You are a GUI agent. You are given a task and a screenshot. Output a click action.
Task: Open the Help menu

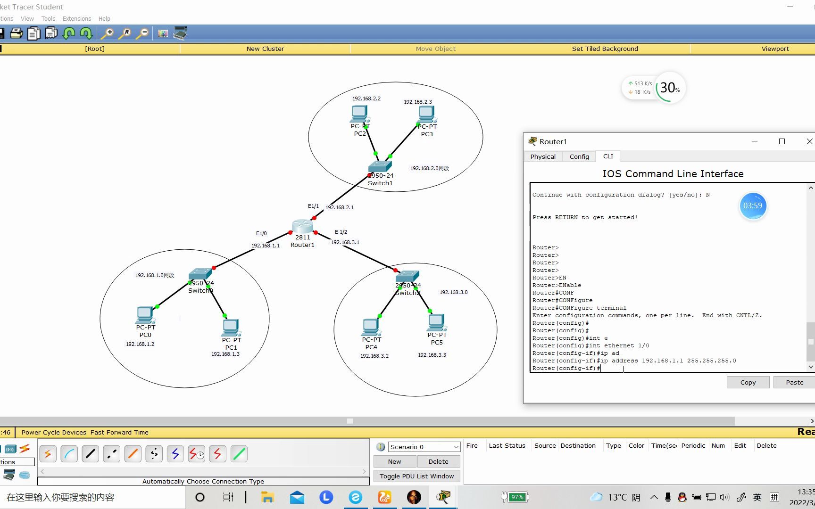click(104, 19)
